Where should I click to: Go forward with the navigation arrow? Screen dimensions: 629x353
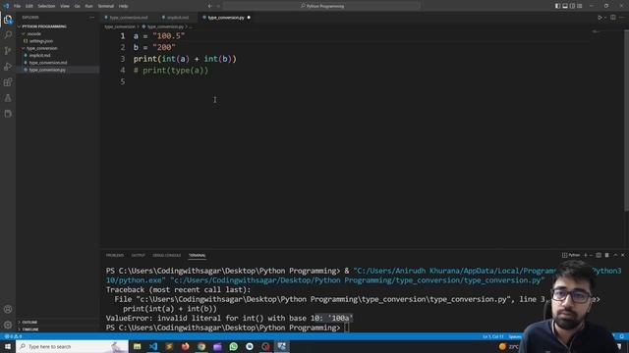point(218,6)
